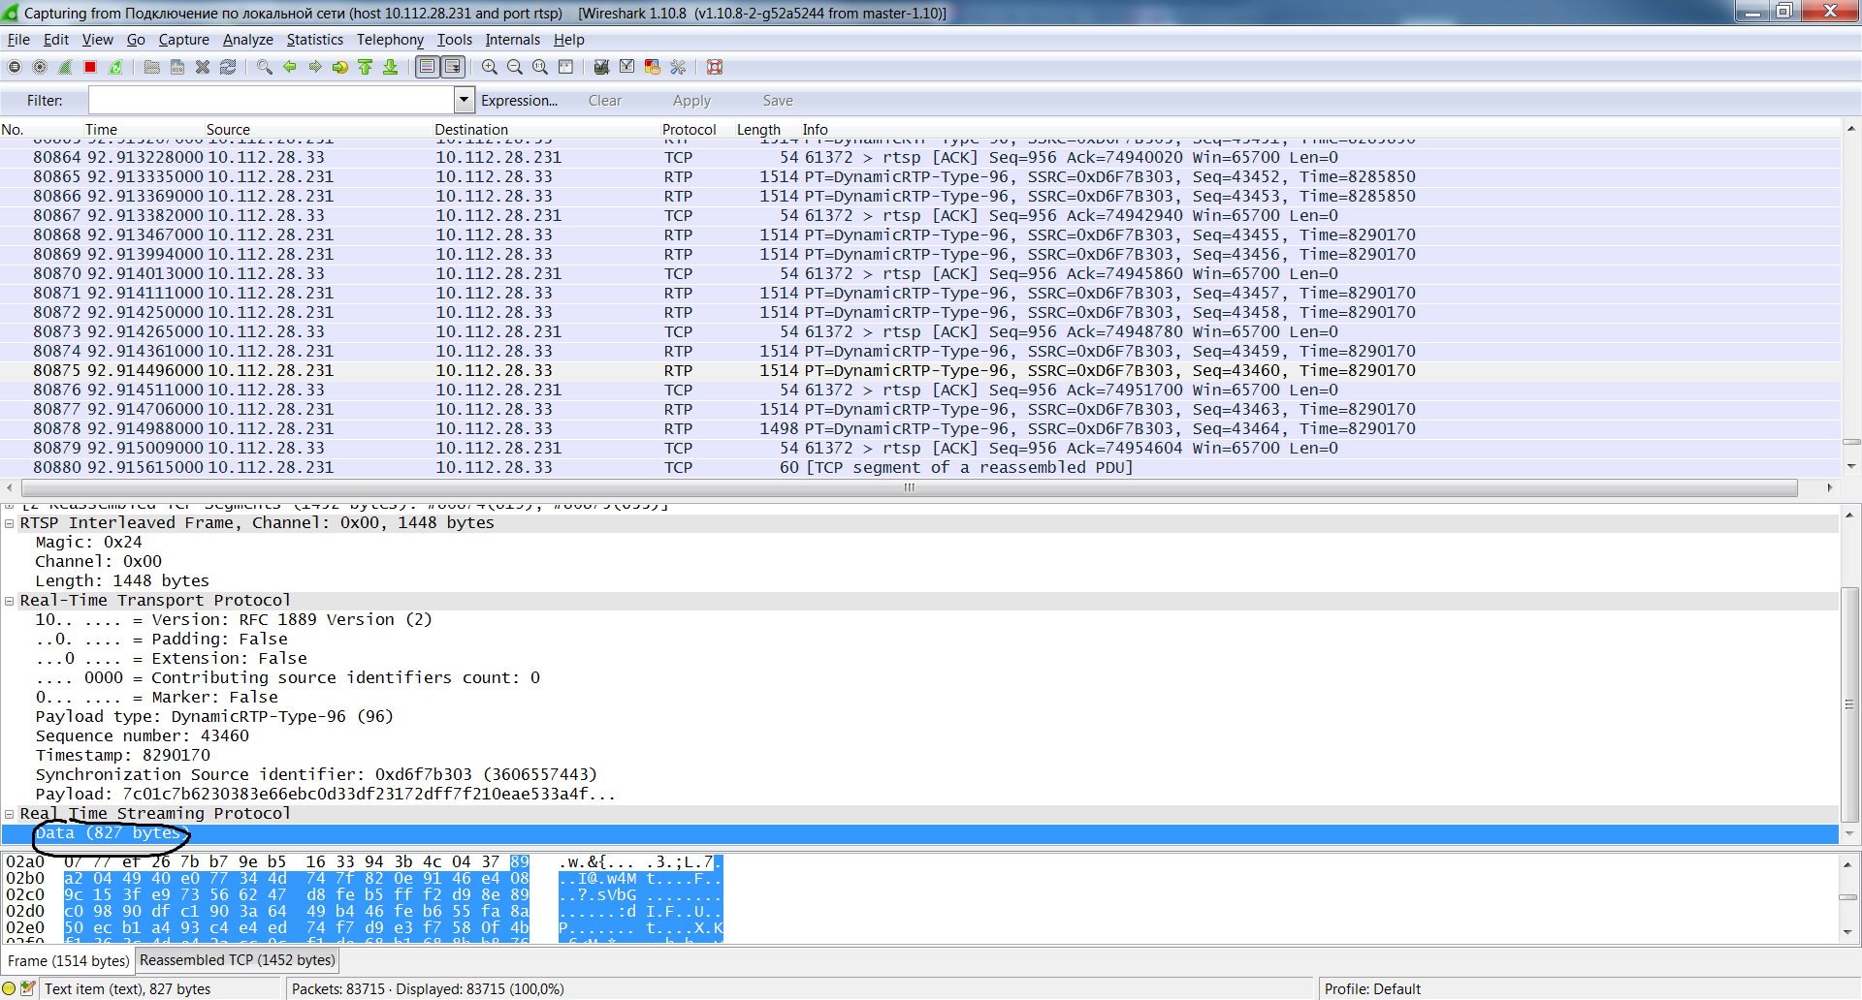Collapse the Real-Time Transport Protocol tree
1862x1000 pixels.
pyautogui.click(x=10, y=601)
